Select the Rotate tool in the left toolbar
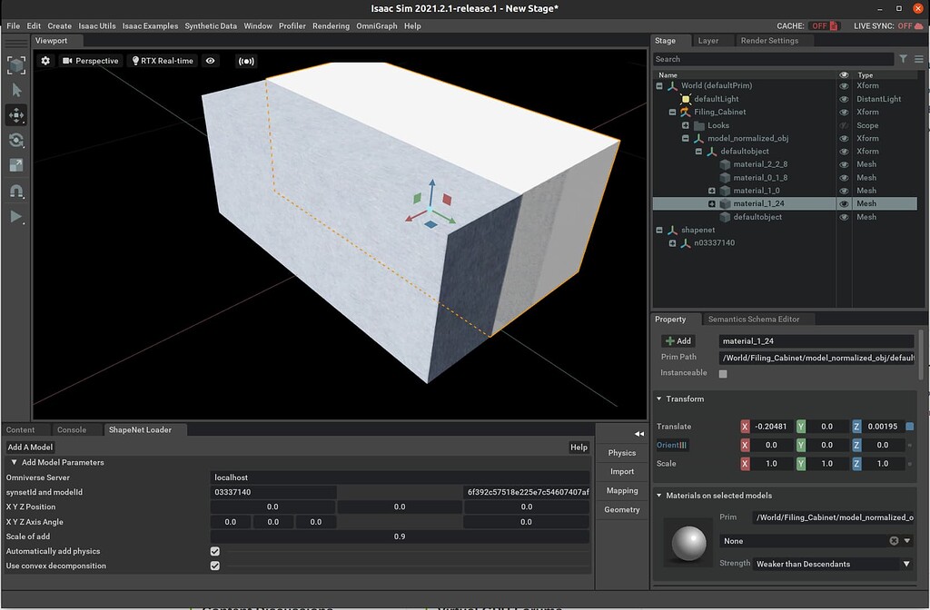930x610 pixels. [x=15, y=141]
